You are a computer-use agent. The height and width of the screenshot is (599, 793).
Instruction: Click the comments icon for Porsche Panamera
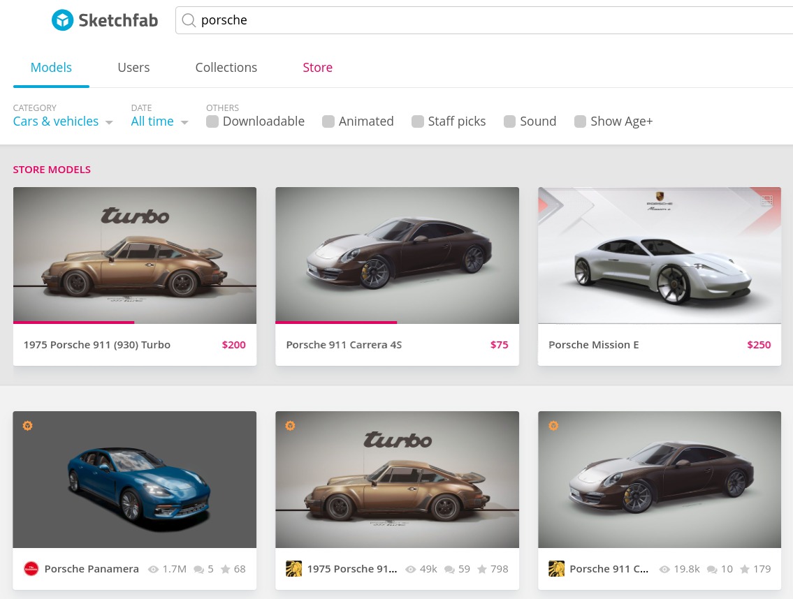click(x=198, y=570)
